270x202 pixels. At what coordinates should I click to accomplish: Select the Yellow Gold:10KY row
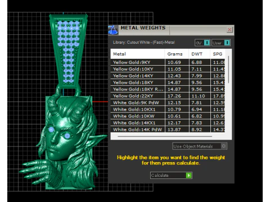[x=168, y=69]
